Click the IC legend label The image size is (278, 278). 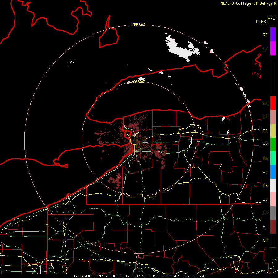point(265,200)
